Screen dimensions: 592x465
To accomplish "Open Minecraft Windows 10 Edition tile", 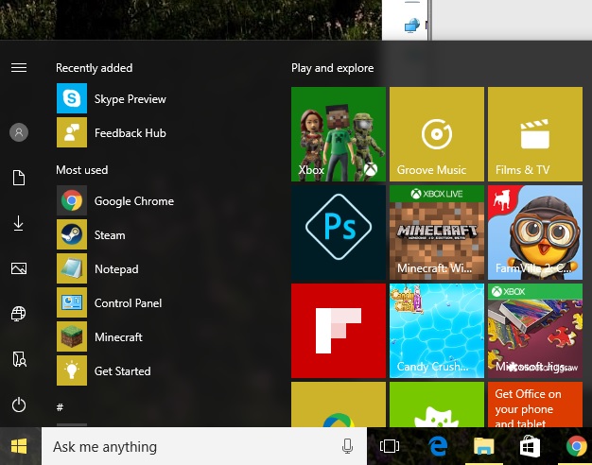I will point(437,232).
